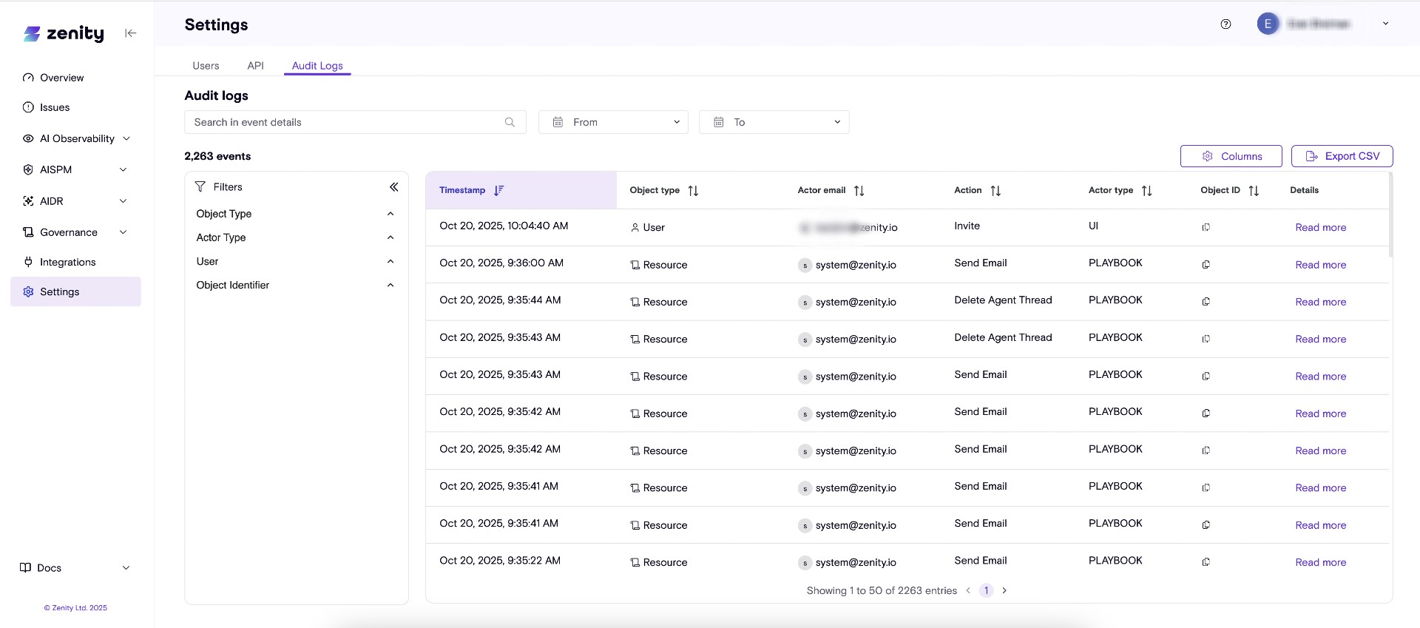Viewport: 1420px width, 628px height.
Task: Click the search magnifier icon
Action: point(510,122)
